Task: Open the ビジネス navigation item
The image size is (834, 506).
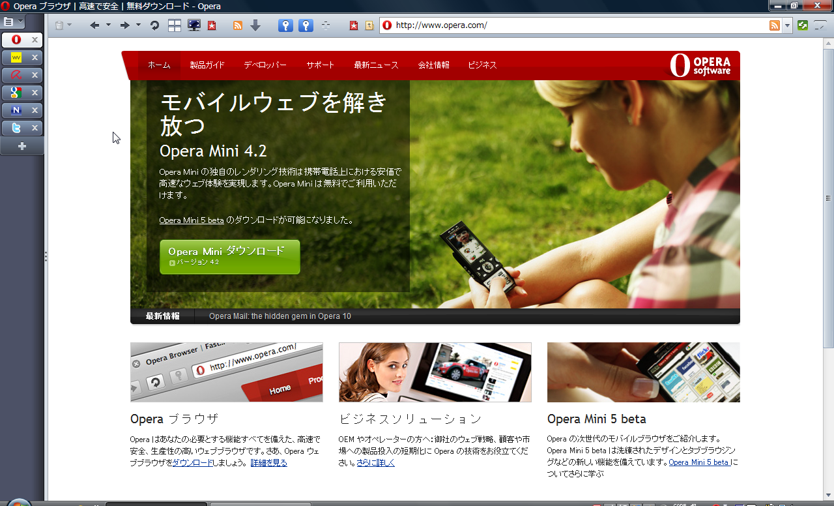Action: pyautogui.click(x=482, y=65)
